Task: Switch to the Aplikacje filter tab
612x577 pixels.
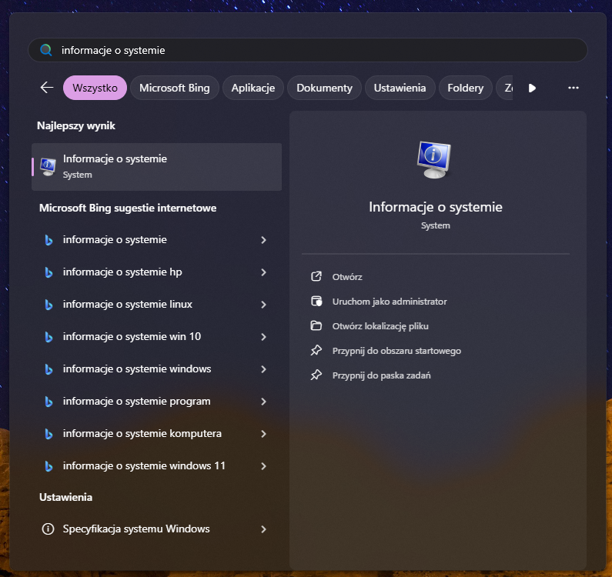Action: [253, 88]
